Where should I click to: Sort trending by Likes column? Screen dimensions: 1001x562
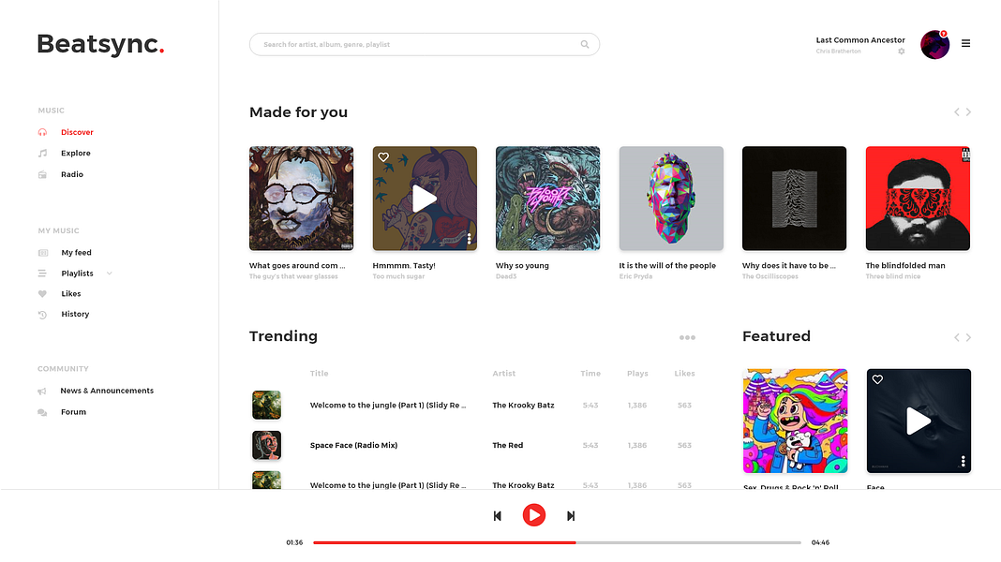684,373
